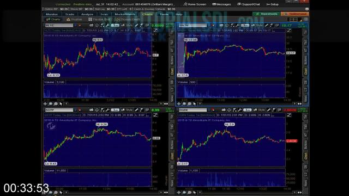Click the pencil drawings icon on OGEN chart
Viewport: 349px width, 196px height.
click(268, 110)
